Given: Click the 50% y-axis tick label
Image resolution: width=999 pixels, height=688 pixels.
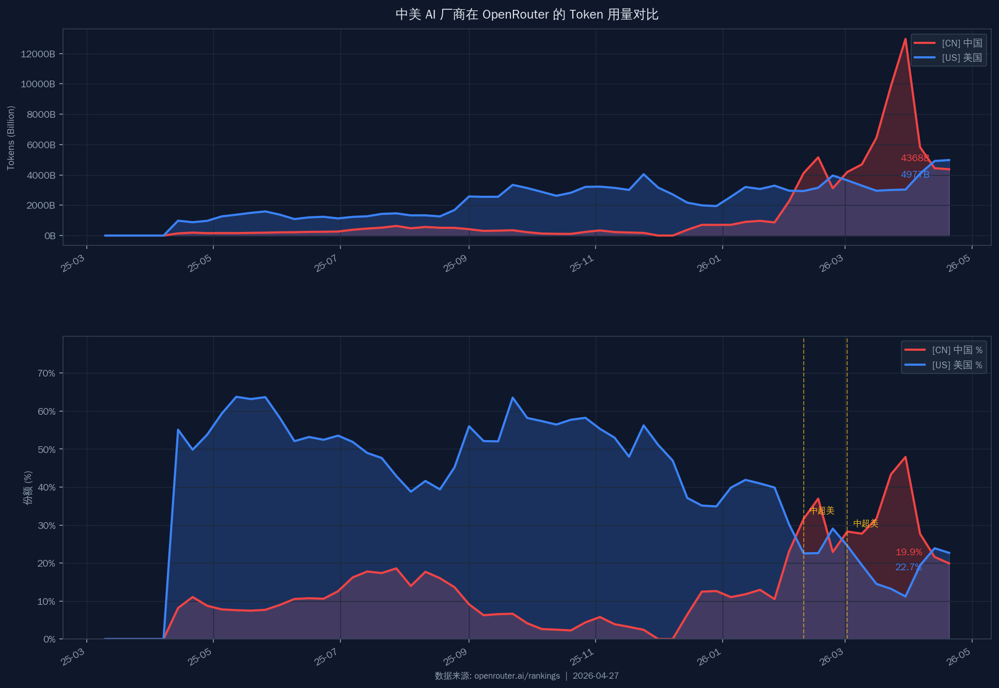Looking at the screenshot, I should (x=46, y=449).
